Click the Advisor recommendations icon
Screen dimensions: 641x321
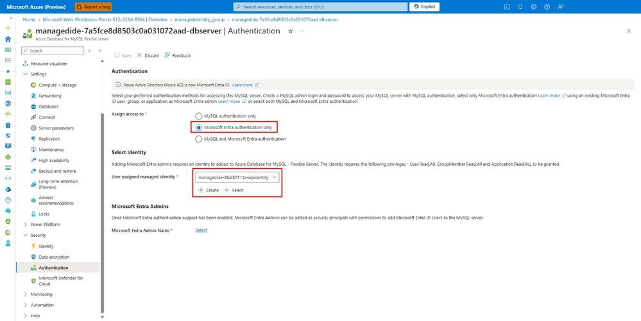tap(33, 200)
